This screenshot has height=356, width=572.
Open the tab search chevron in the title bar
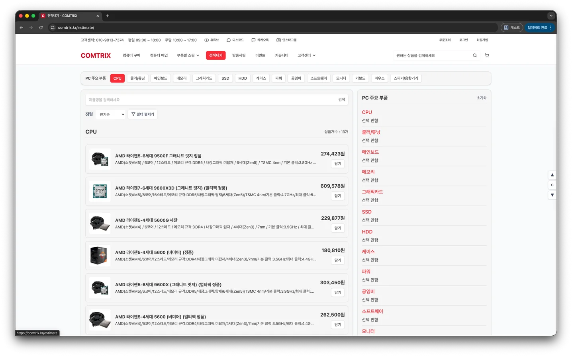pos(551,16)
